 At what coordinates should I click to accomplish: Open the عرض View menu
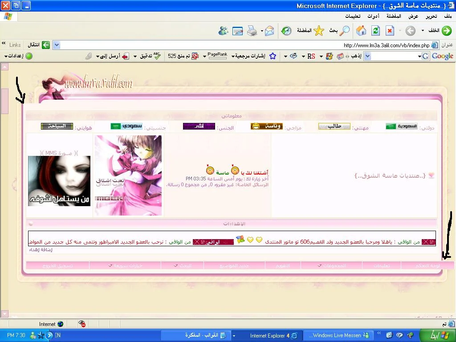point(413,16)
